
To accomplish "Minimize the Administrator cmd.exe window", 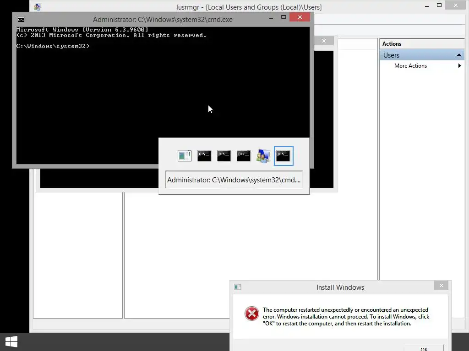I will tap(271, 18).
